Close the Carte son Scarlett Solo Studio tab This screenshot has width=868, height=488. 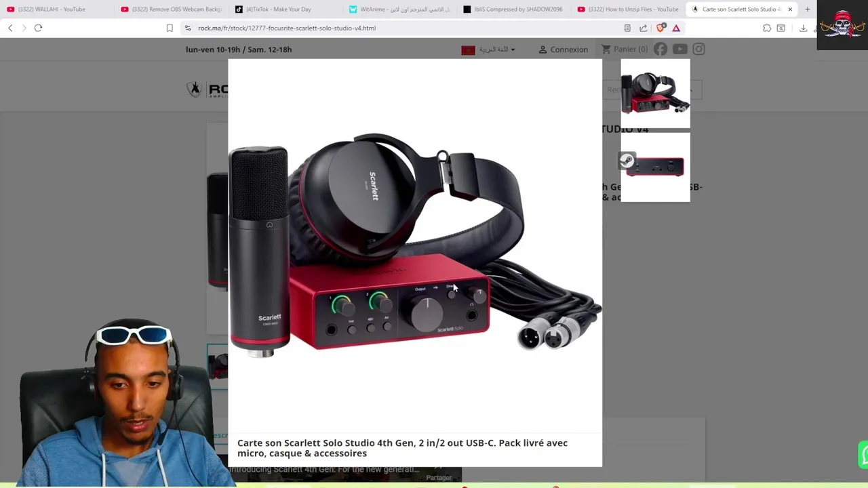point(790,9)
